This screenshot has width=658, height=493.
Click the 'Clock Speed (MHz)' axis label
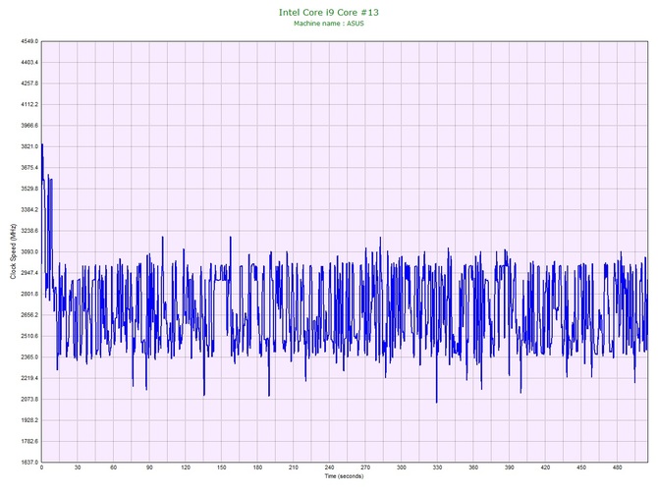tap(13, 251)
